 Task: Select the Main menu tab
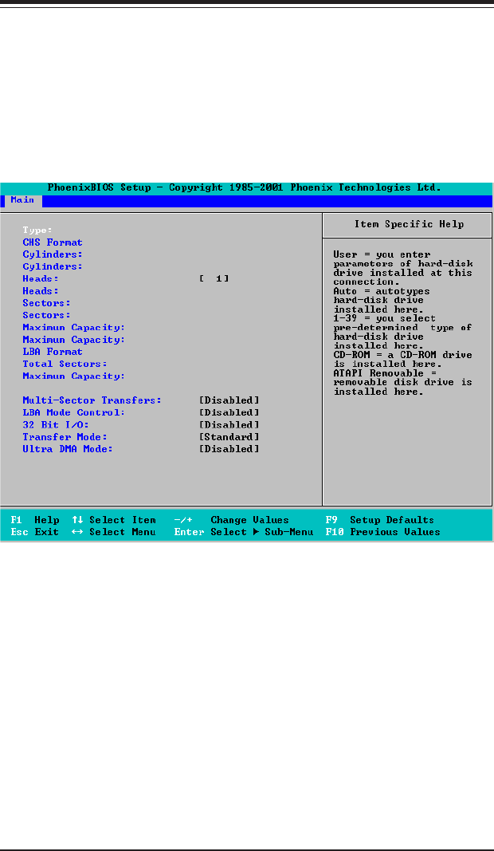pos(22,200)
